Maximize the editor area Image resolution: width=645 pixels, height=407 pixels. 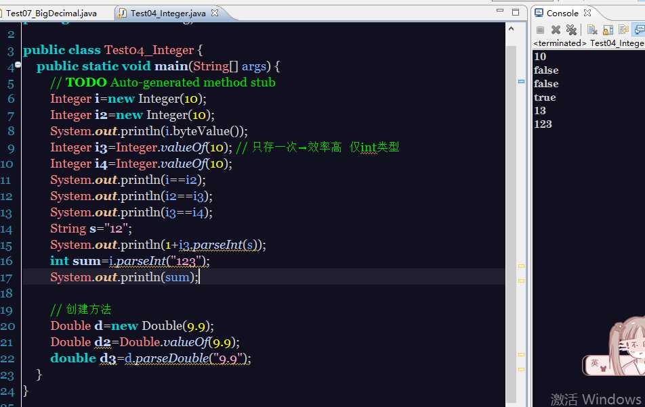516,12
